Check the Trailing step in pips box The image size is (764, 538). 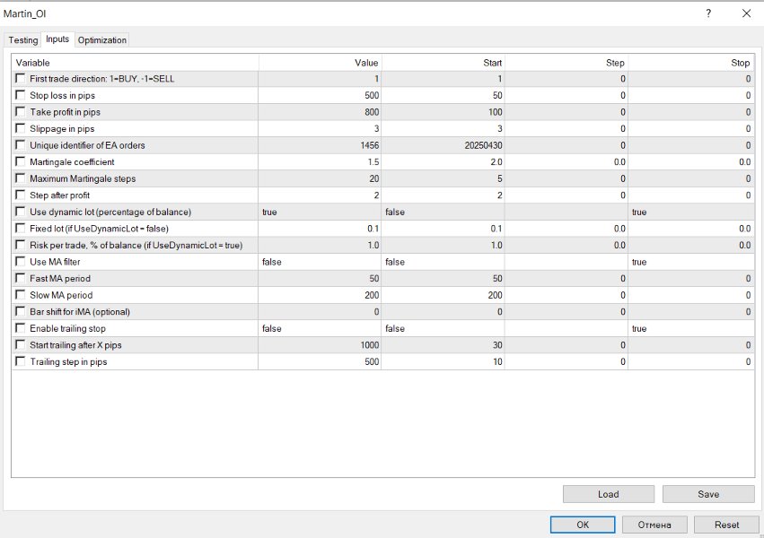pos(20,361)
